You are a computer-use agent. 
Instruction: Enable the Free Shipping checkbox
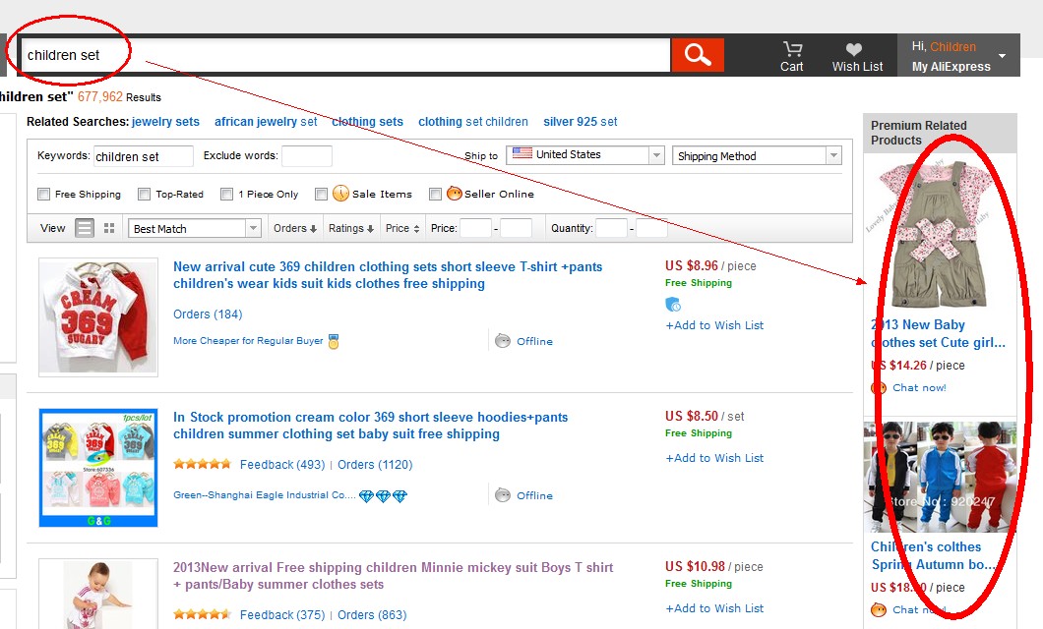[x=44, y=194]
